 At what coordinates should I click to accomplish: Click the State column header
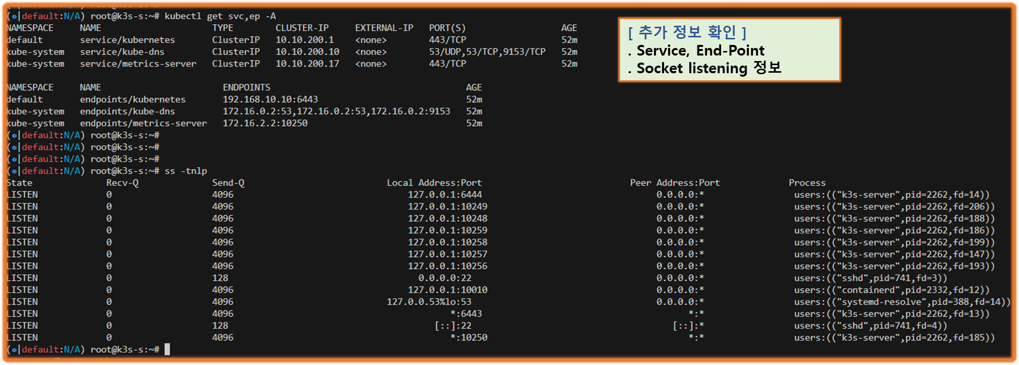pos(19,183)
